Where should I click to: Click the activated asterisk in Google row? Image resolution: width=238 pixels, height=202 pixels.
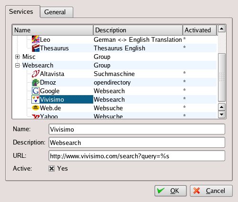coord(184,90)
